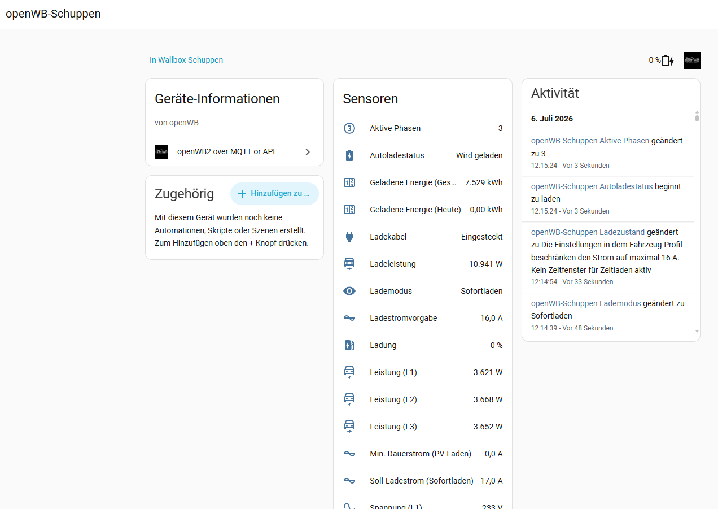Click the von openWB manufacturer text
The height and width of the screenshot is (509, 718).
[177, 123]
